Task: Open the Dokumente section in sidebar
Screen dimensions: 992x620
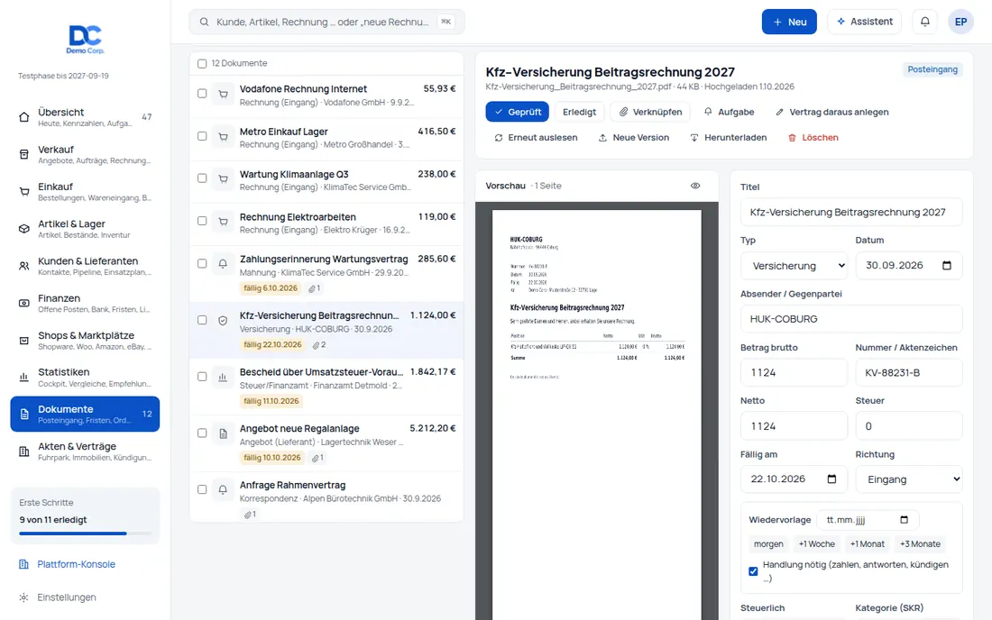Action: 85,414
